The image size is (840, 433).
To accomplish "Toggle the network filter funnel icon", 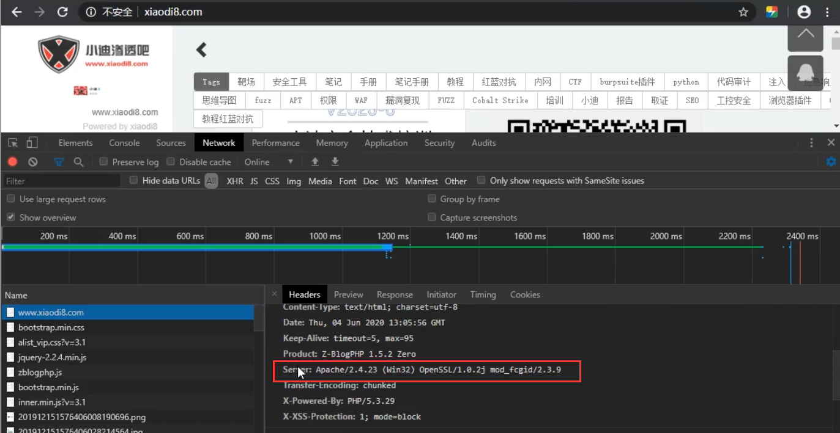I will point(59,162).
